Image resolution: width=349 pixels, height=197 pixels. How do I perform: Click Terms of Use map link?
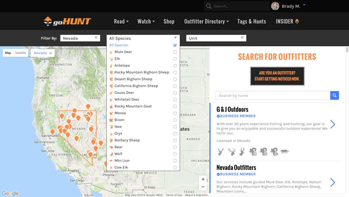pyautogui.click(x=174, y=195)
